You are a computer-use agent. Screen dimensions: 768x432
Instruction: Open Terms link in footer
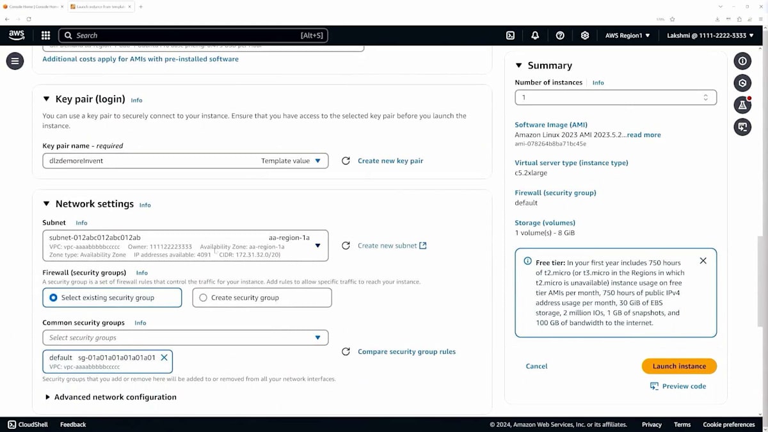(x=682, y=425)
